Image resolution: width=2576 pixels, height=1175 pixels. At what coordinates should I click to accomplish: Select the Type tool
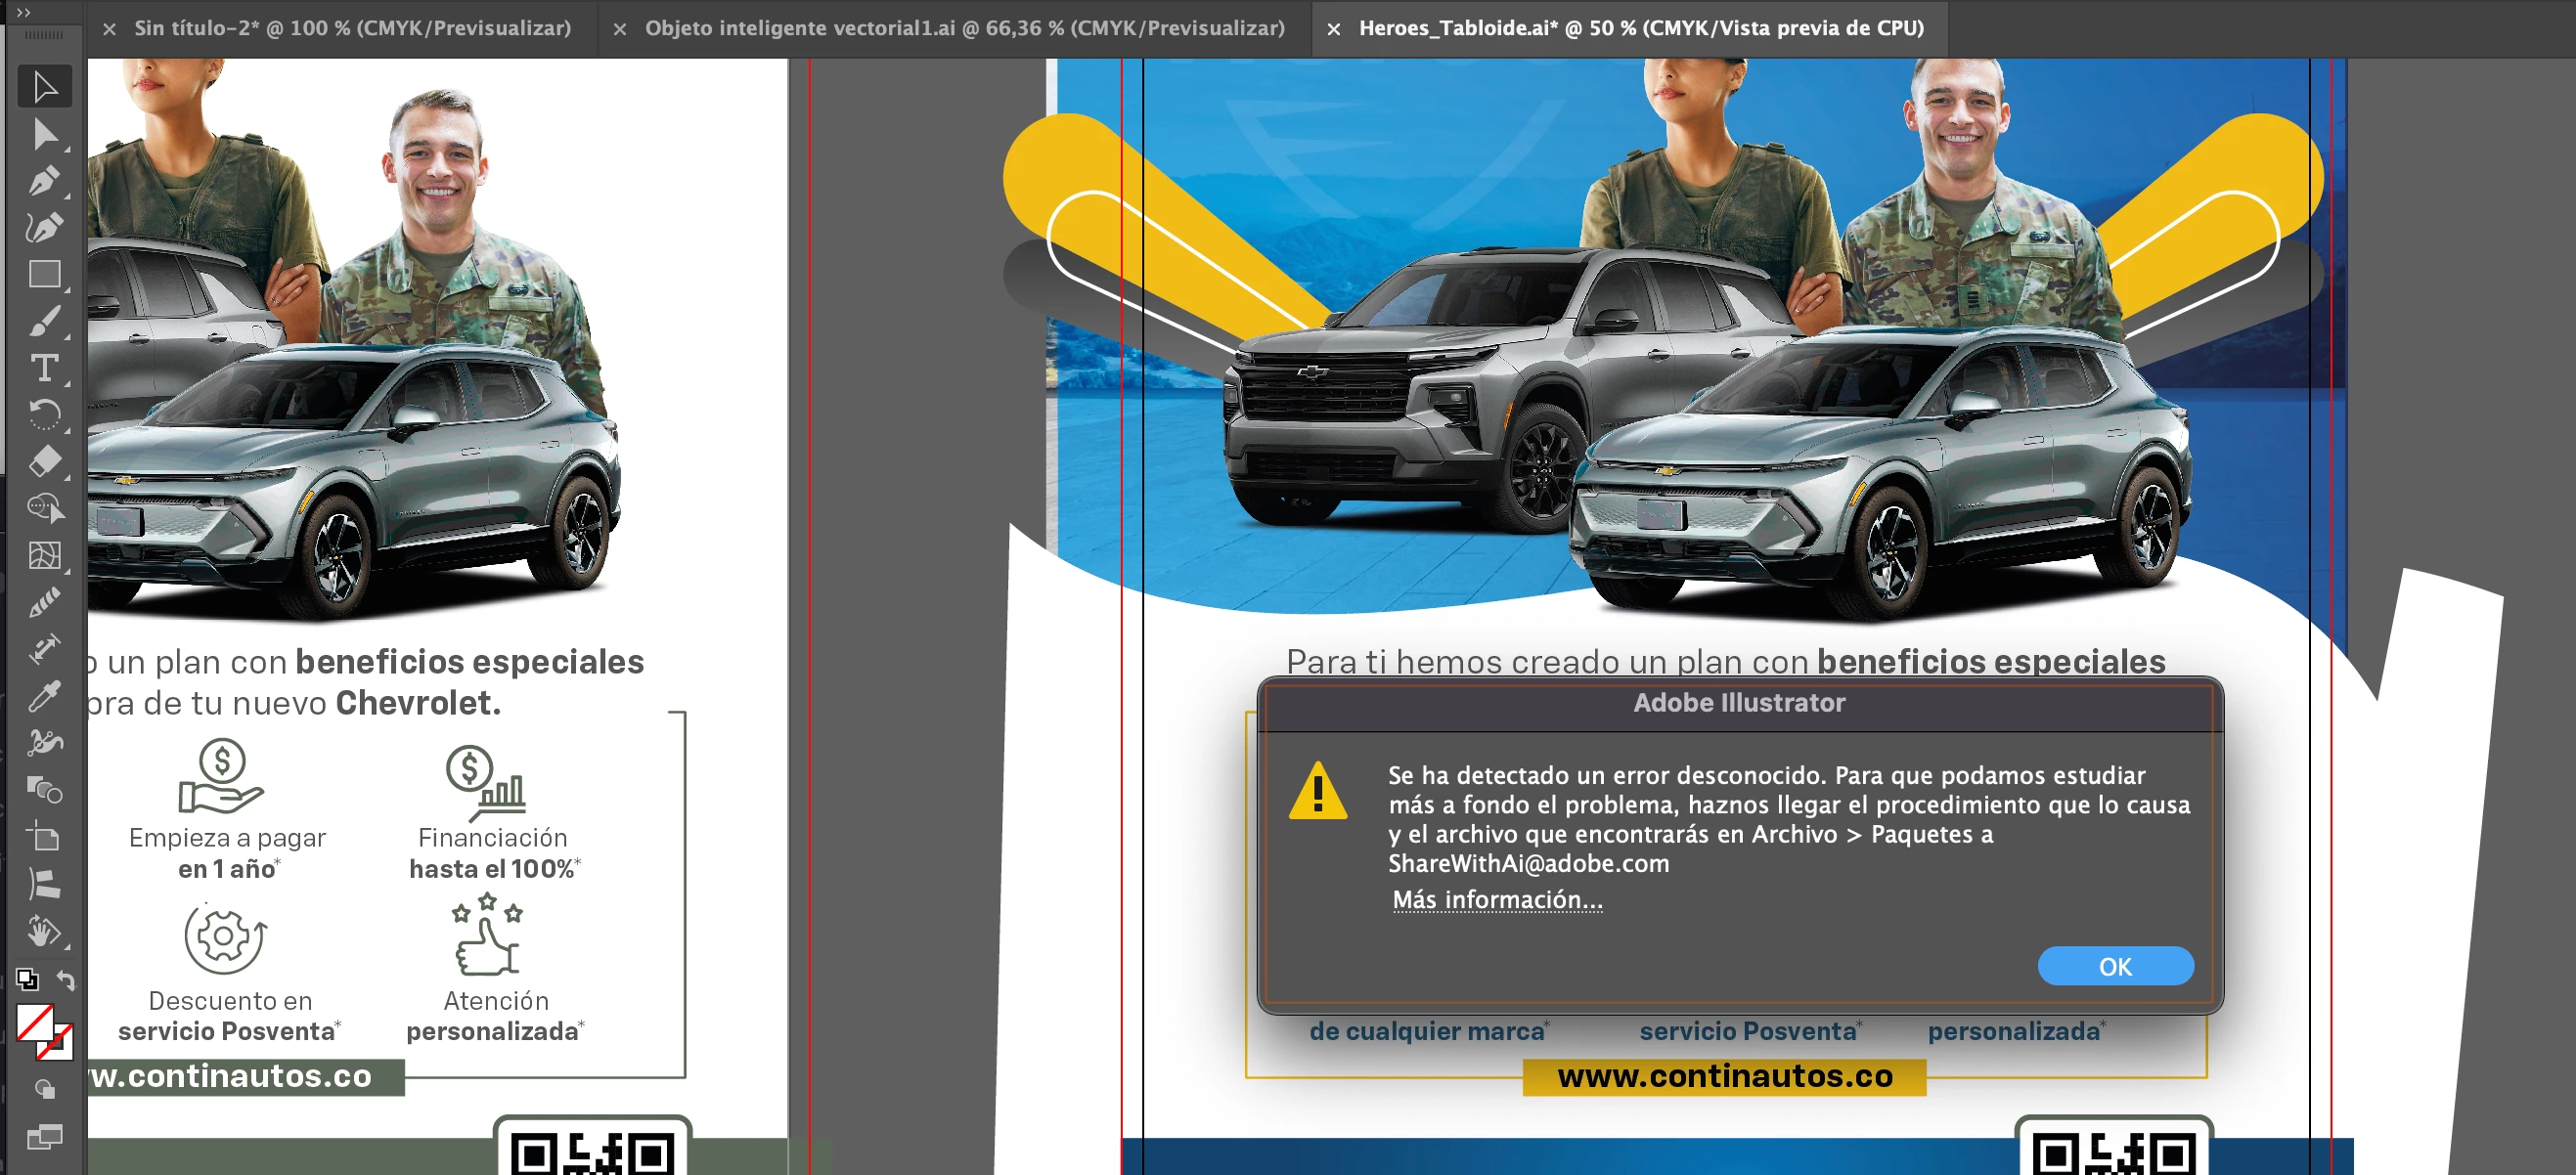(44, 369)
